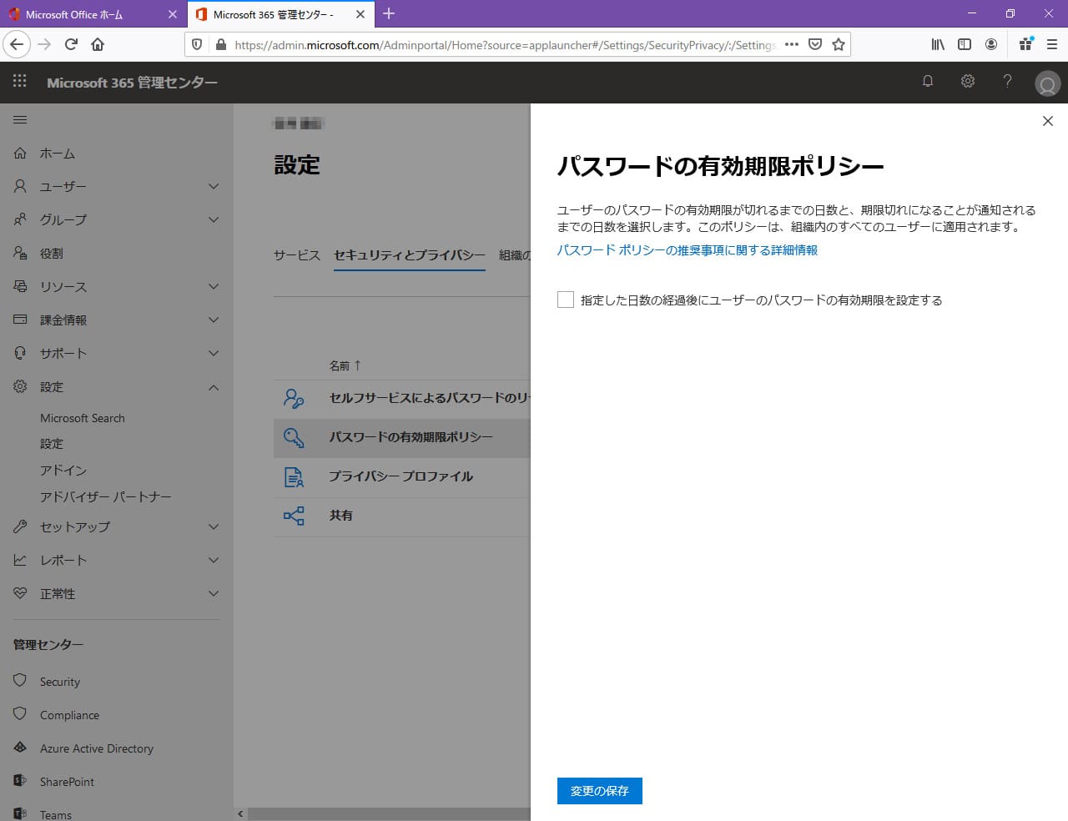This screenshot has width=1068, height=821.
Task: Click the 設定 gear icon in sidebar
Action: 20,386
